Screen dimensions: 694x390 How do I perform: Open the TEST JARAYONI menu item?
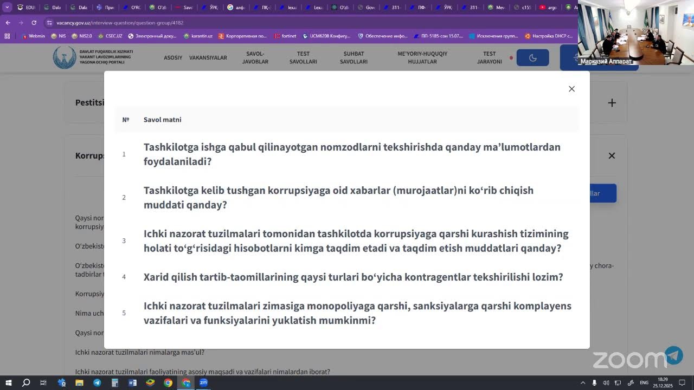[490, 57]
